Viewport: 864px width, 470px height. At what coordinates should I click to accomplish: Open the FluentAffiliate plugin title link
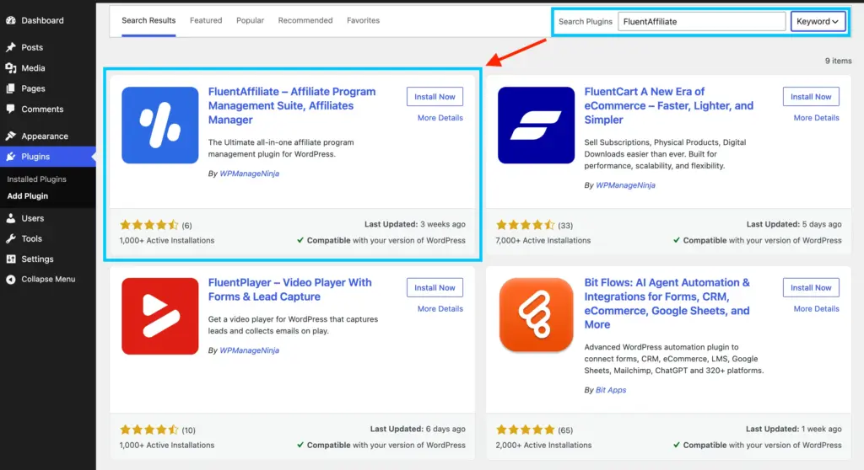tap(292, 105)
